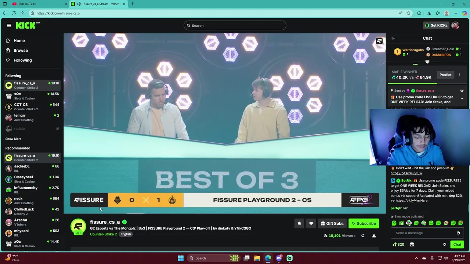Expand the pinned promo message
Viewport: 470px width, 264px height.
(x=462, y=98)
